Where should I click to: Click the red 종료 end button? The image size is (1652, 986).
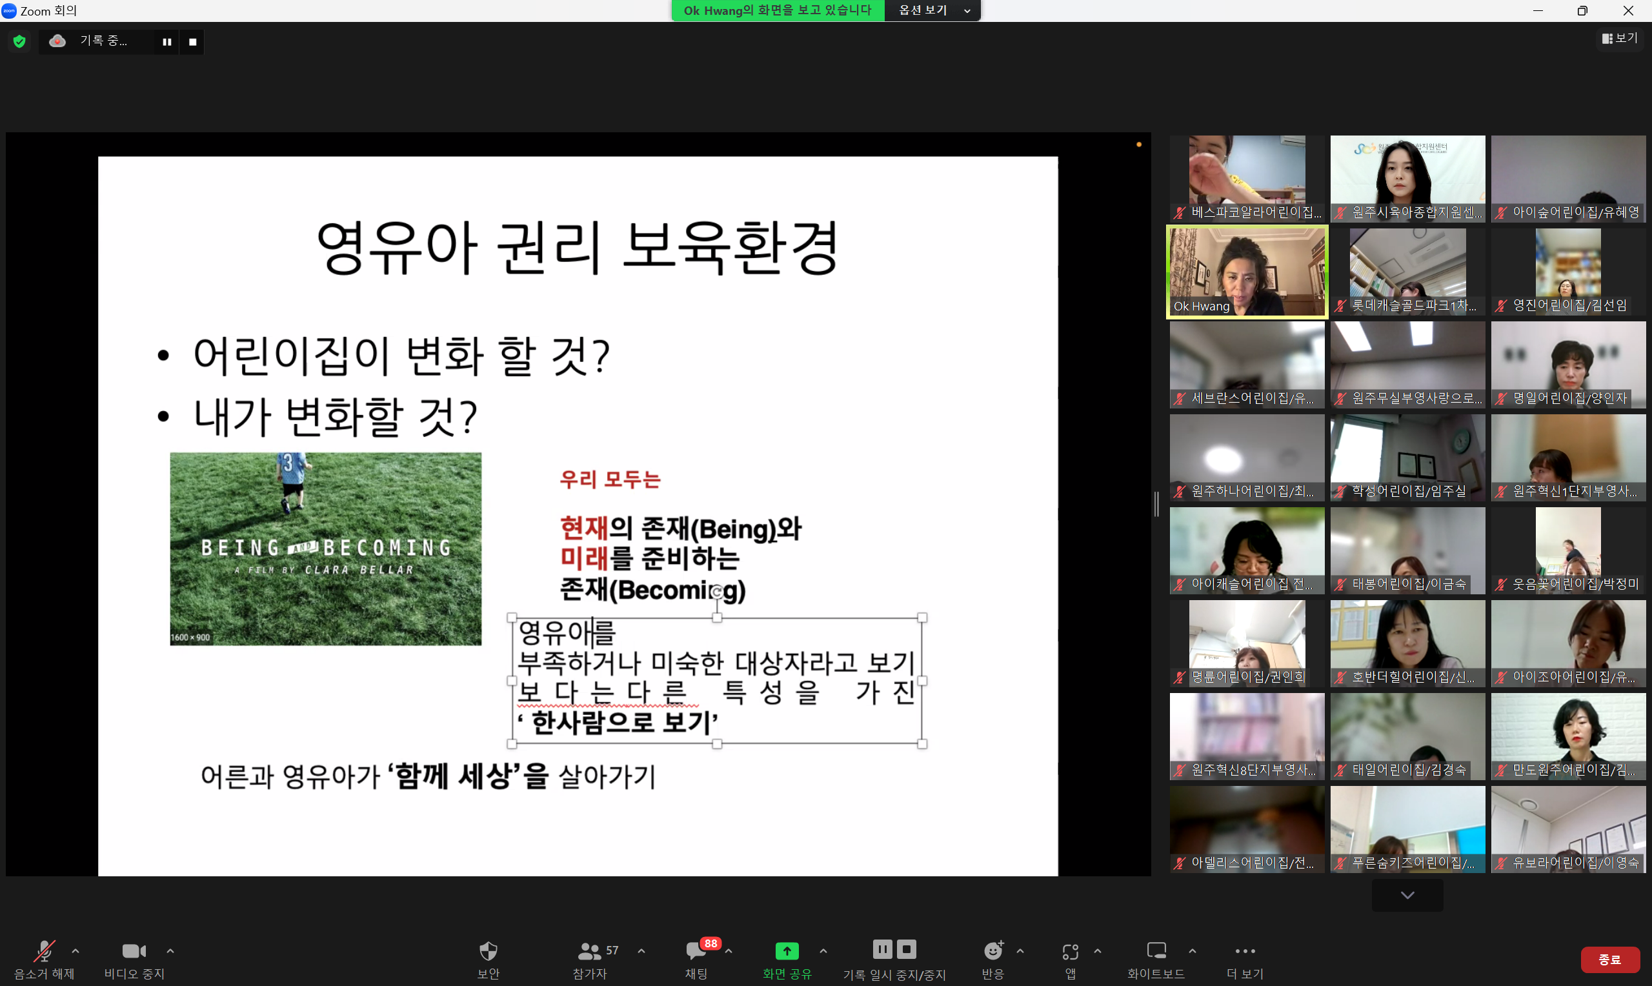[1609, 960]
